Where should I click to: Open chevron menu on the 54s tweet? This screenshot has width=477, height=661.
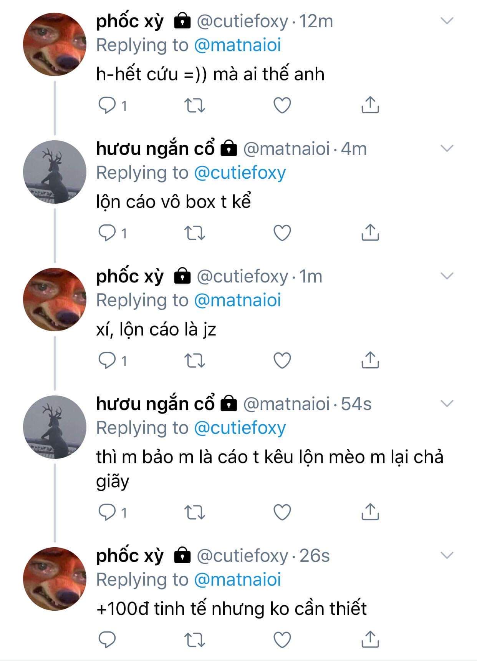(x=447, y=404)
